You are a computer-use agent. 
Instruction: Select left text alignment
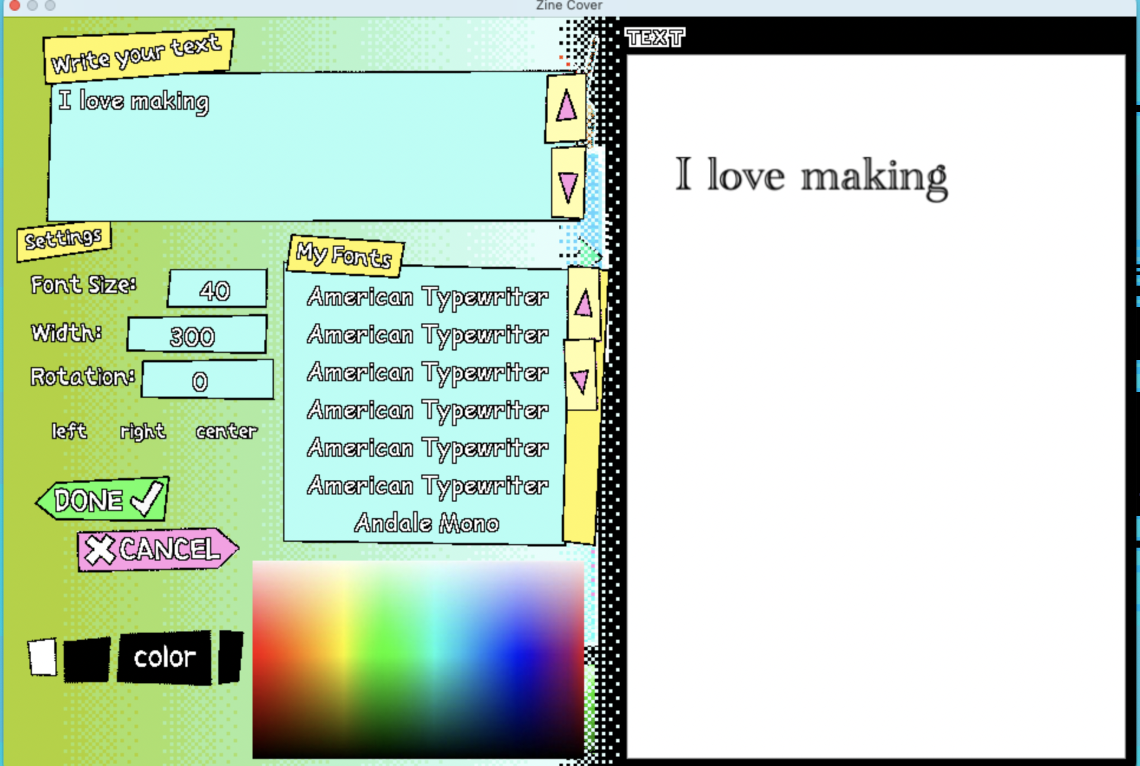coord(69,431)
